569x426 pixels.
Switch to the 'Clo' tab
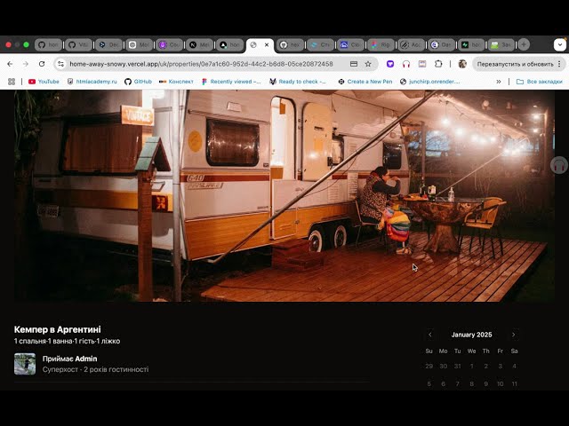(x=350, y=45)
